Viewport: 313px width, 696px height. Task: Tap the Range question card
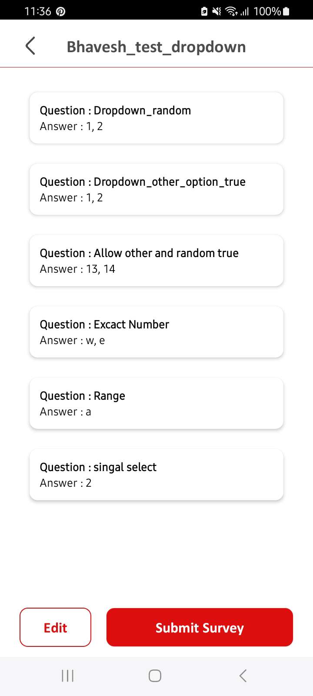(156, 403)
